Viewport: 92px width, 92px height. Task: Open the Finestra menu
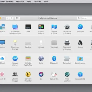[x=37, y=2]
